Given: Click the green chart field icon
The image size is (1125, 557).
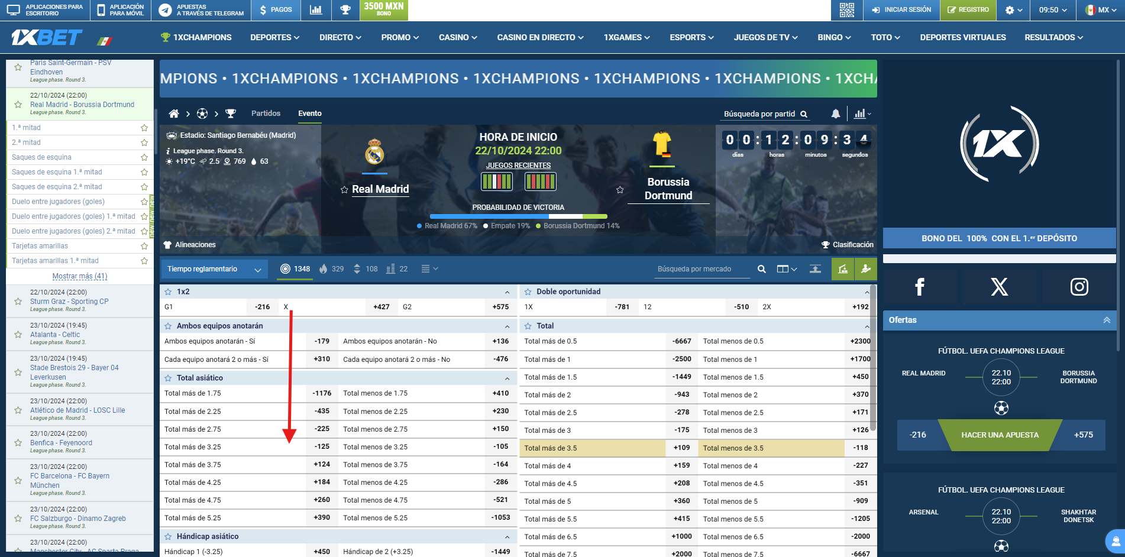Looking at the screenshot, I should pyautogui.click(x=843, y=269).
